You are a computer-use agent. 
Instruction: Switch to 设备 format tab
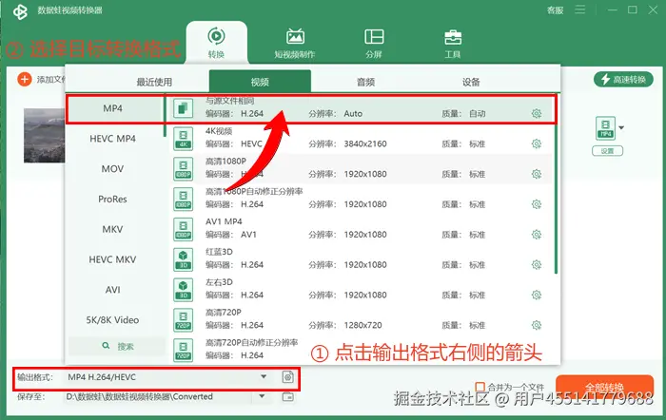click(x=471, y=82)
